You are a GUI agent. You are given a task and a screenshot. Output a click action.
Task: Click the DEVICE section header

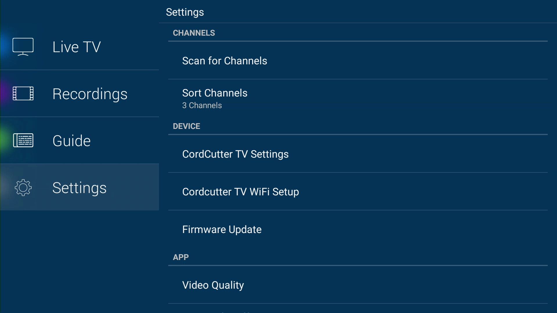(x=186, y=126)
